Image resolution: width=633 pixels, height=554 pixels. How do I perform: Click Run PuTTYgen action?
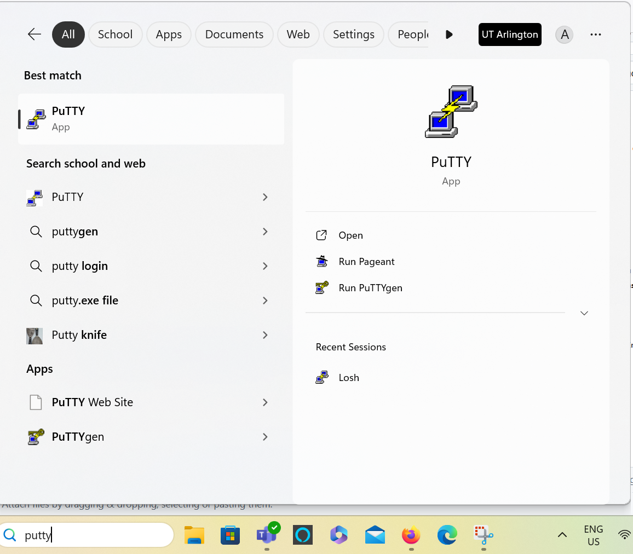point(370,288)
